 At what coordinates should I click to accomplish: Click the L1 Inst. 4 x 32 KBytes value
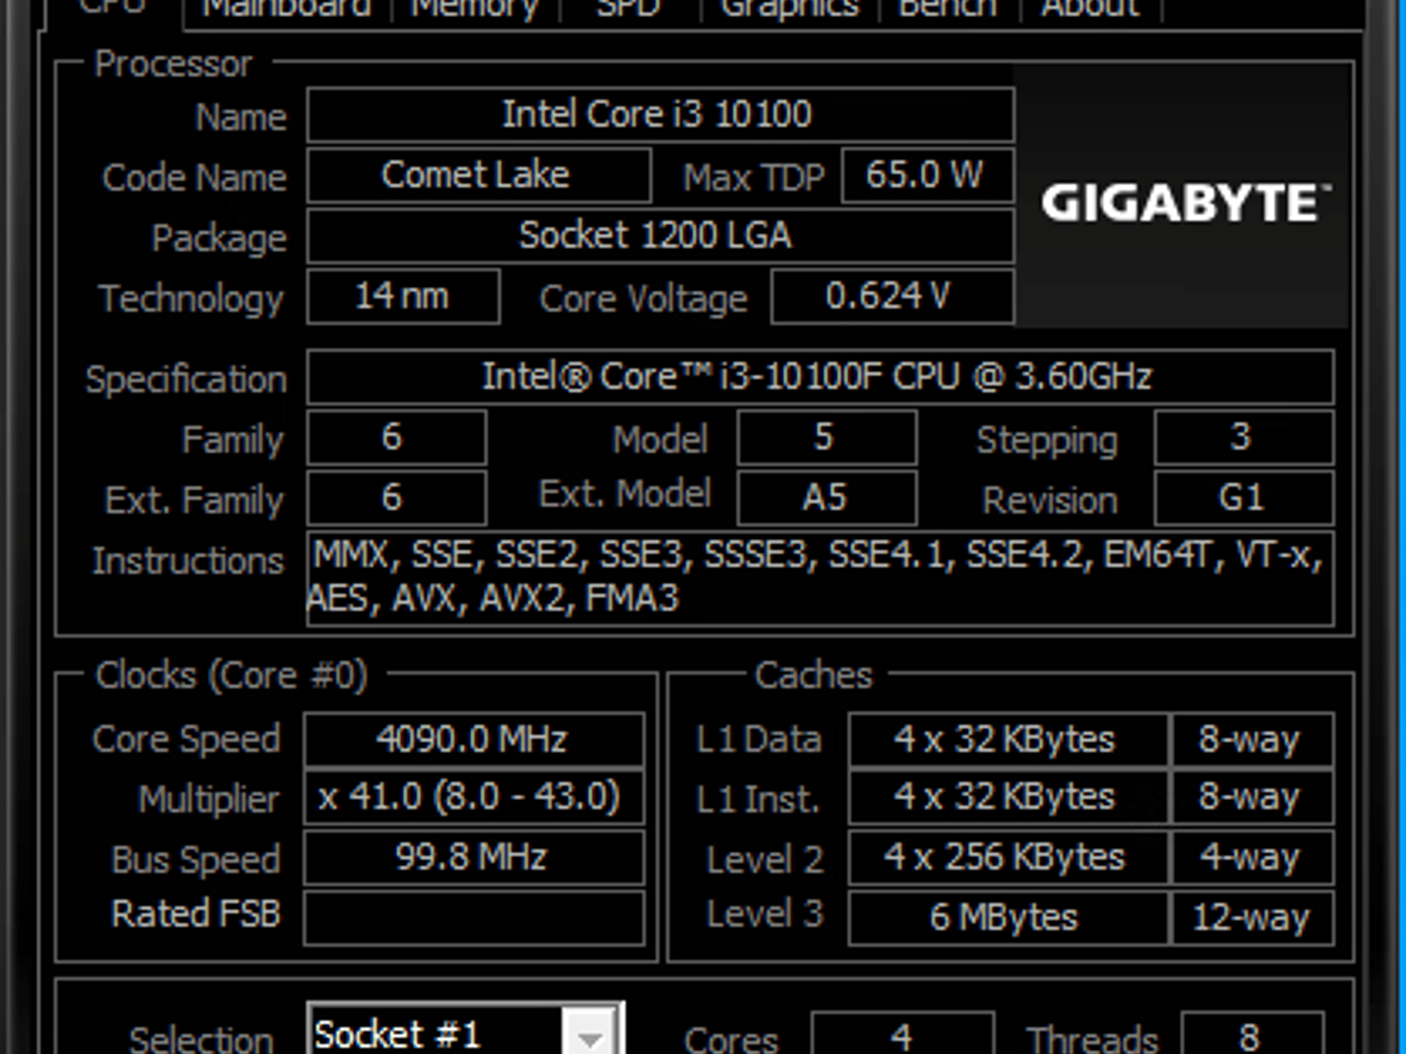(x=1007, y=798)
